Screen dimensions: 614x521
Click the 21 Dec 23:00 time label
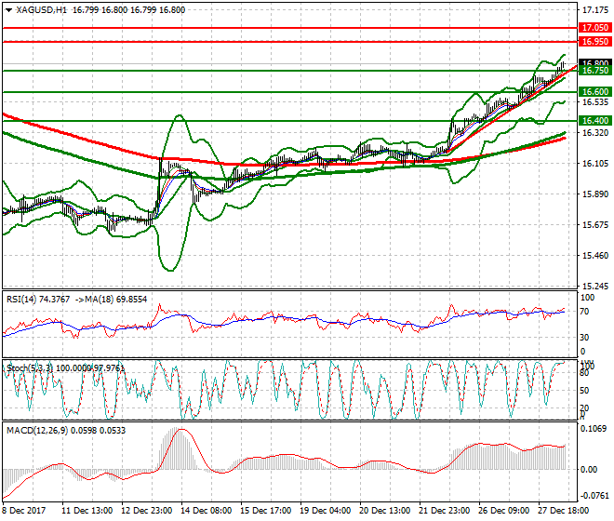pos(445,511)
